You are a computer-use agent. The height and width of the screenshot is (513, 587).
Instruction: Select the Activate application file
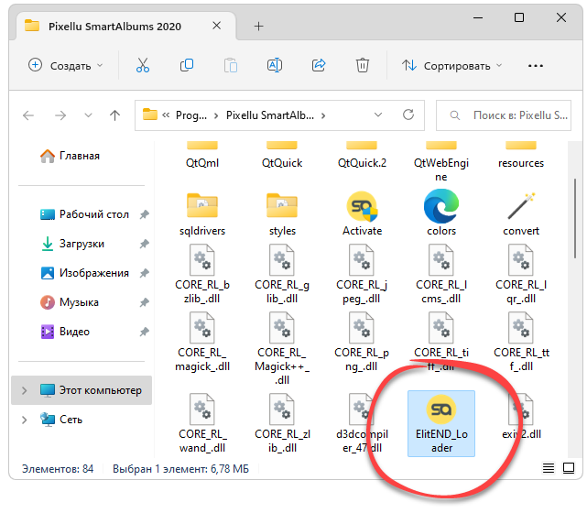[362, 213]
